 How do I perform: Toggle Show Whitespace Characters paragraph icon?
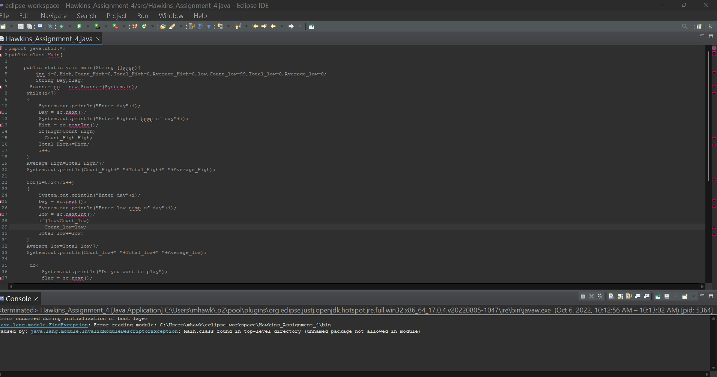pyautogui.click(x=209, y=26)
